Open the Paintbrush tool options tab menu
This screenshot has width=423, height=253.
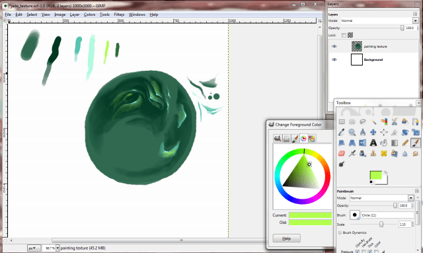click(417, 191)
